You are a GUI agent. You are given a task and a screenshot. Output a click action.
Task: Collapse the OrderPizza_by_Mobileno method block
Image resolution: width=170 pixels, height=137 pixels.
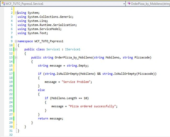[16, 58]
